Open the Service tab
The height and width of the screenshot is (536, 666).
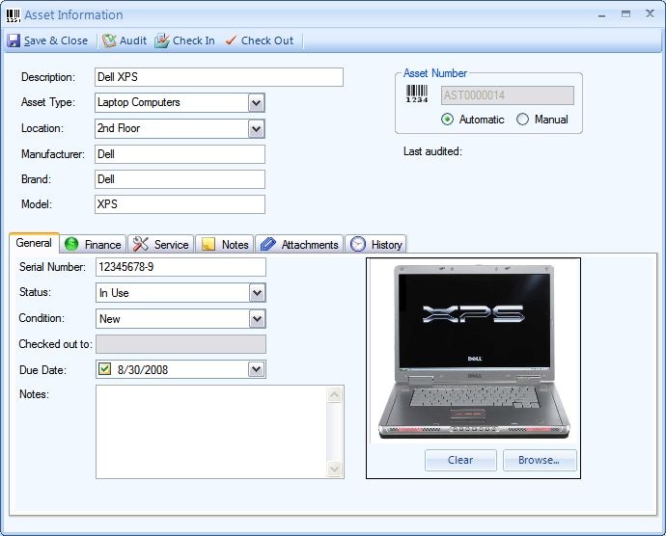(161, 245)
